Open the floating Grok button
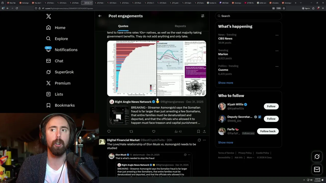 [317, 157]
